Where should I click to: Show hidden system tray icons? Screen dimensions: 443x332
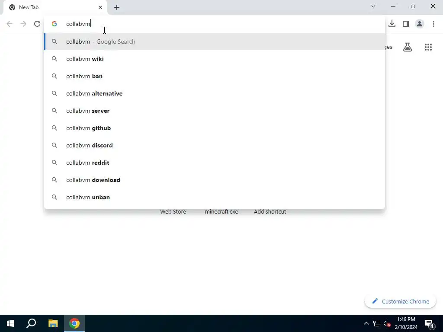tap(366, 323)
